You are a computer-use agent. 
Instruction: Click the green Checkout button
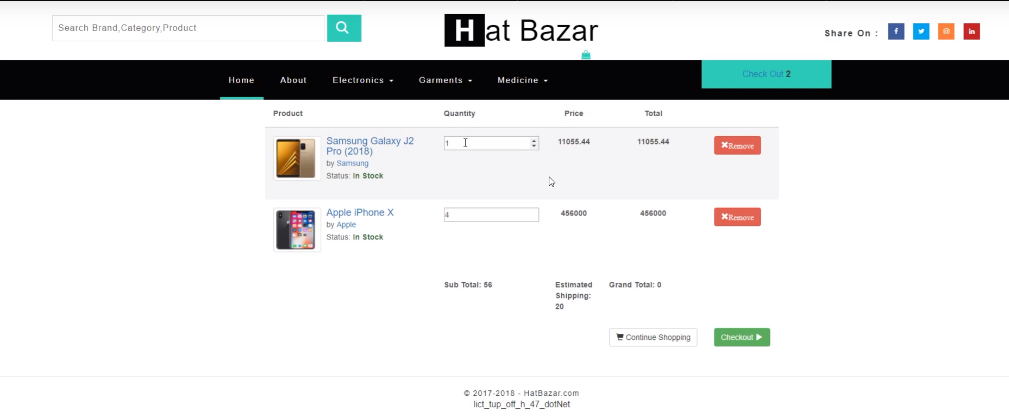(x=742, y=337)
